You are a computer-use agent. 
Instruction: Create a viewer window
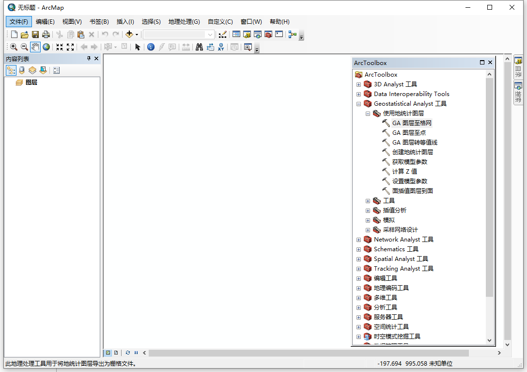click(248, 47)
